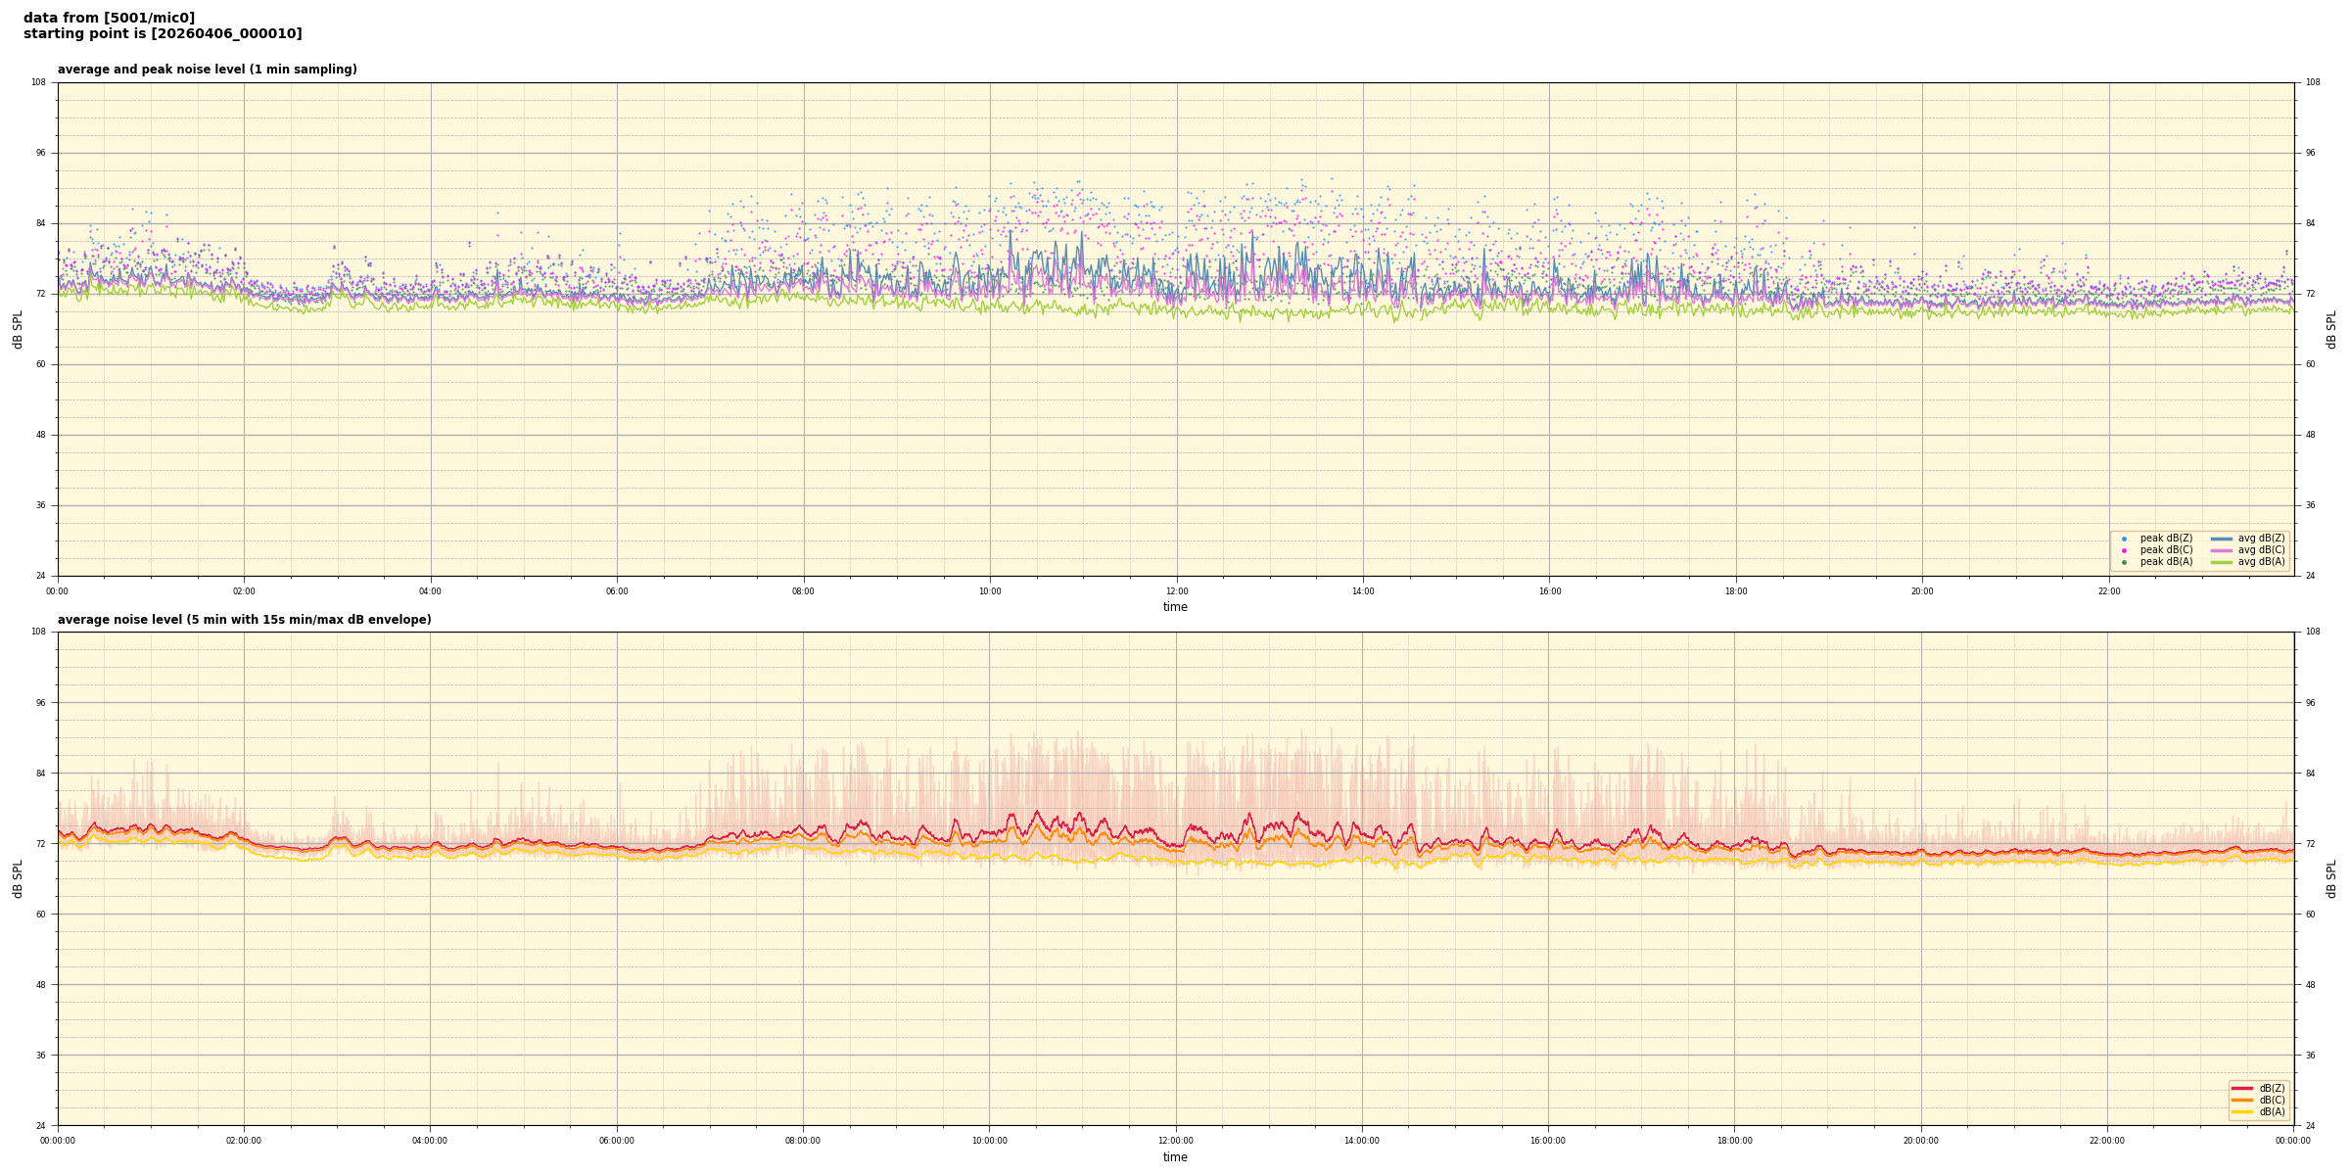2350x1175 pixels.
Task: Click the 'average and peak noise level' chart title
Action: (x=207, y=70)
